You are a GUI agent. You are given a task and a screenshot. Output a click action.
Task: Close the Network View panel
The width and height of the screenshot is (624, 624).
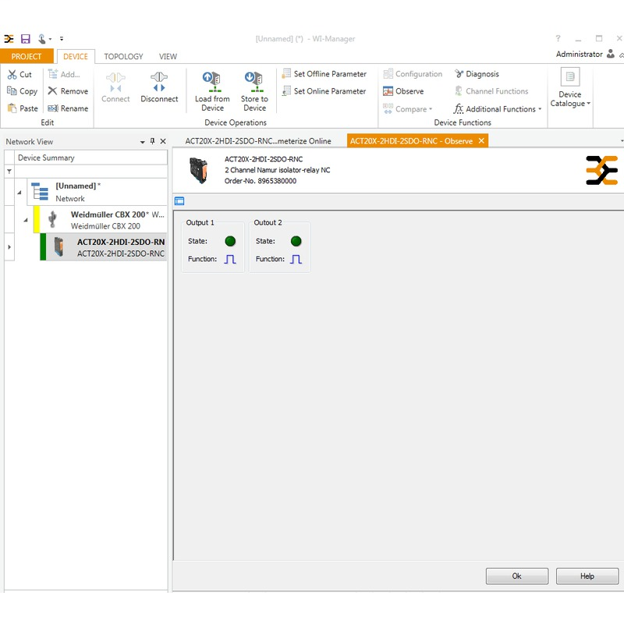163,141
